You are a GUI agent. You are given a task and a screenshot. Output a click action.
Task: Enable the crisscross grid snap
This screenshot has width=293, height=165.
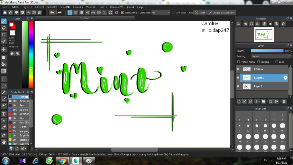coord(82,13)
